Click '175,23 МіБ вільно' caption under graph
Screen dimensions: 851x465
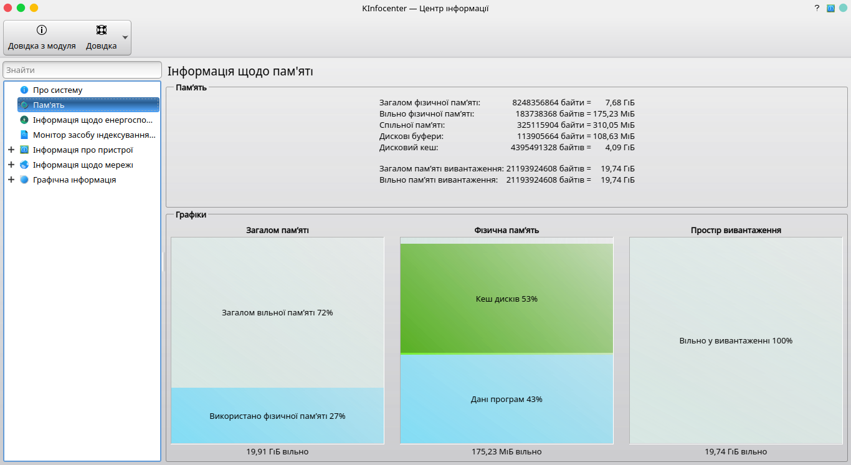point(506,451)
